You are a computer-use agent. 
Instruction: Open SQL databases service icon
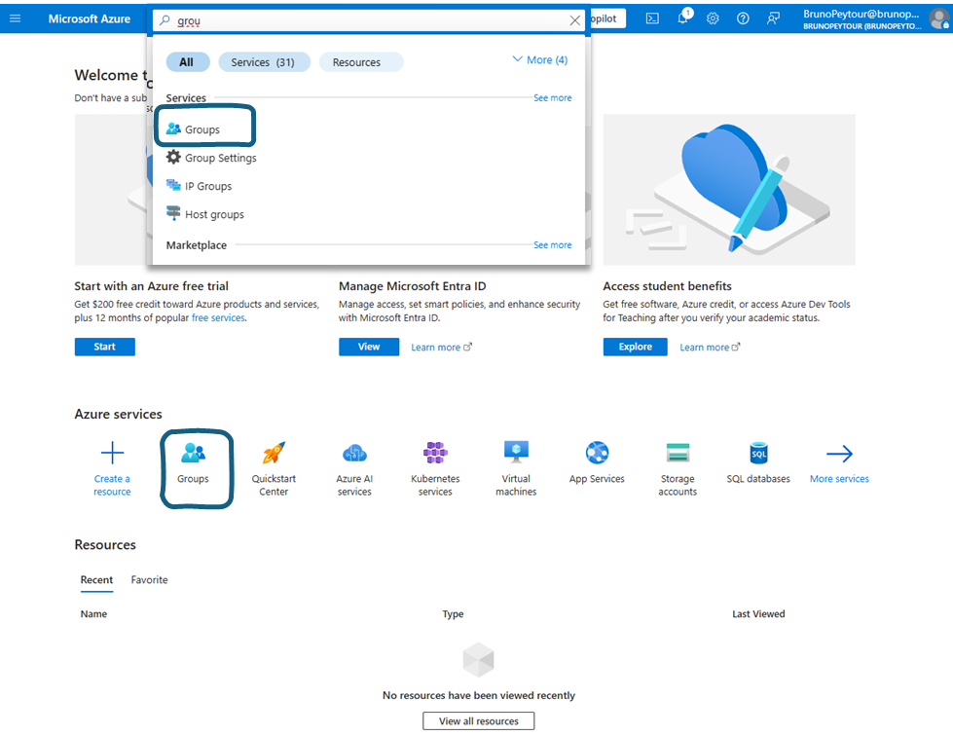758,454
